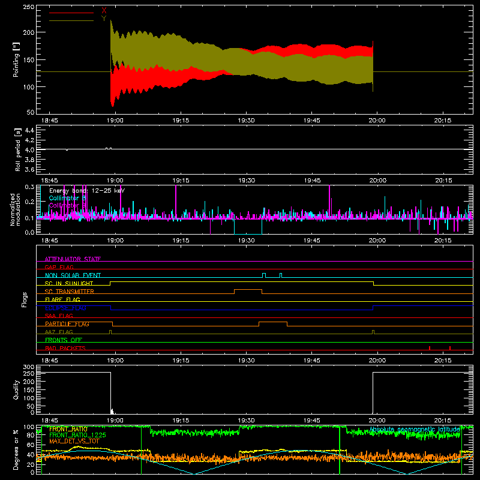Viewport: 480px width, 480px height.
Task: Click the green FRONT_RATIO_1225 legend label
Action: [77, 435]
